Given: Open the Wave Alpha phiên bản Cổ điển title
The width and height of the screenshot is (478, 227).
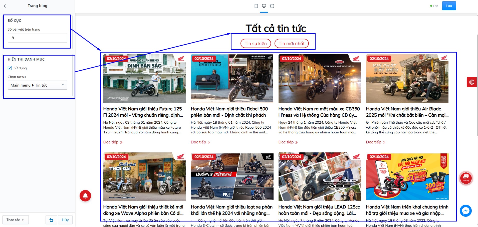Looking at the screenshot, I should 143,210.
